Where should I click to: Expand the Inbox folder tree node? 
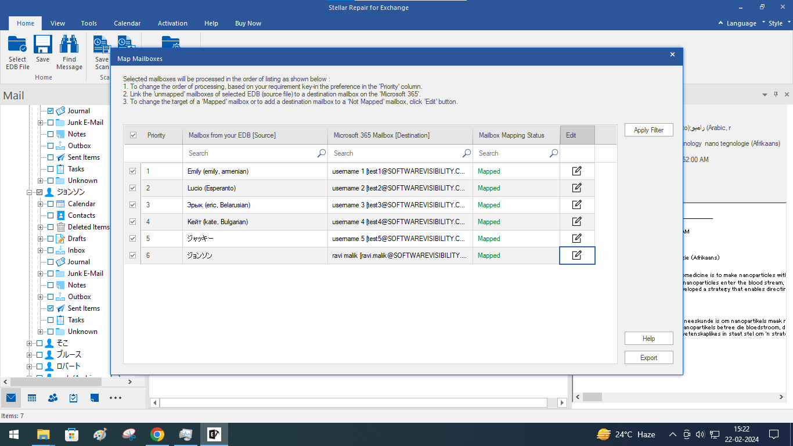pyautogui.click(x=40, y=250)
